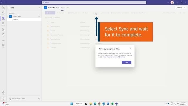Start a meeting with the Meet button
188x106 pixels.
(x=179, y=8)
